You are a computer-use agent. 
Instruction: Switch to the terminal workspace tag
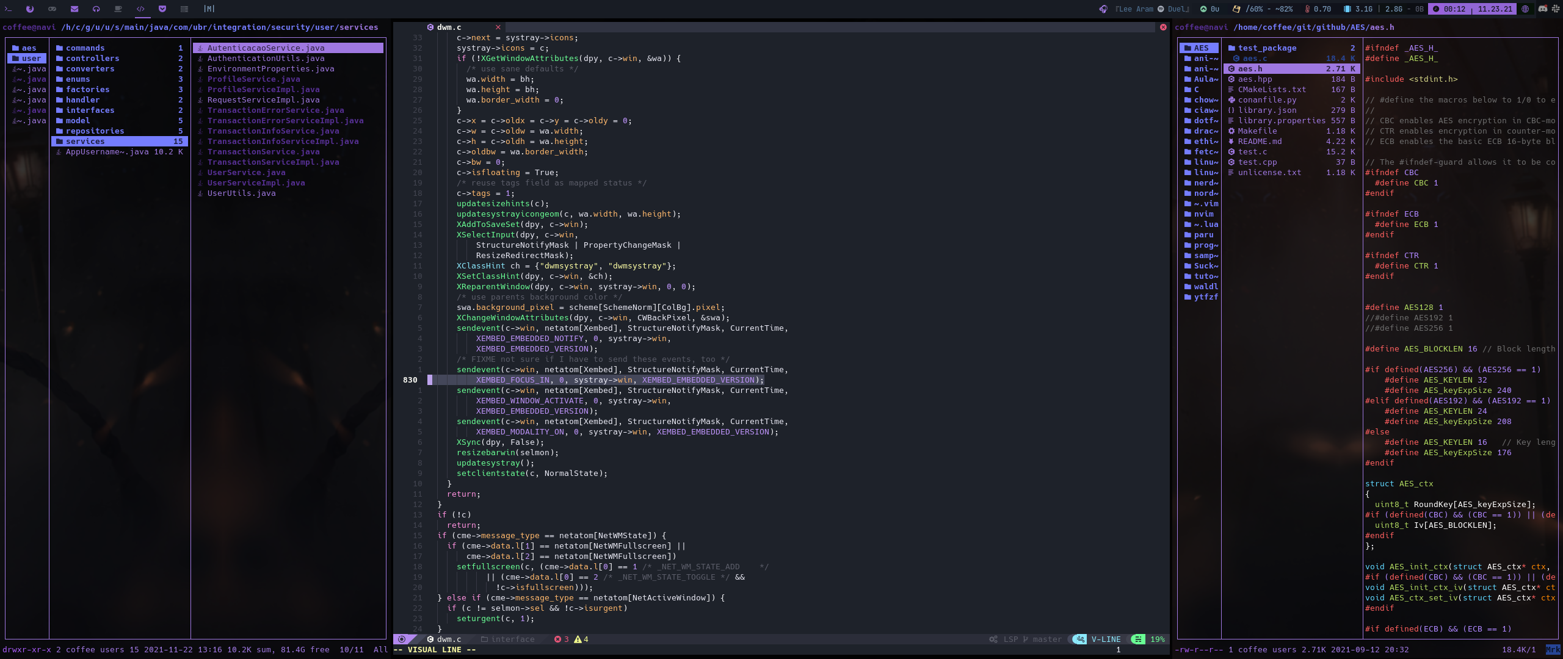point(8,9)
